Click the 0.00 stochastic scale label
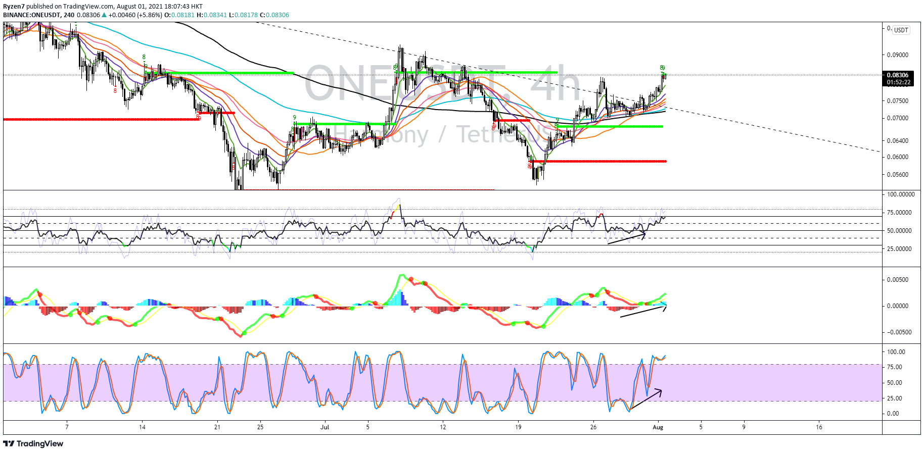This screenshot has width=924, height=453. [x=893, y=414]
